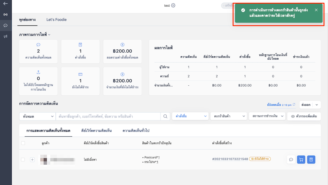Screen dimensions: 328x185
Task: Open the คำสั่งซื้อ filter dropdown
Action: (191, 116)
